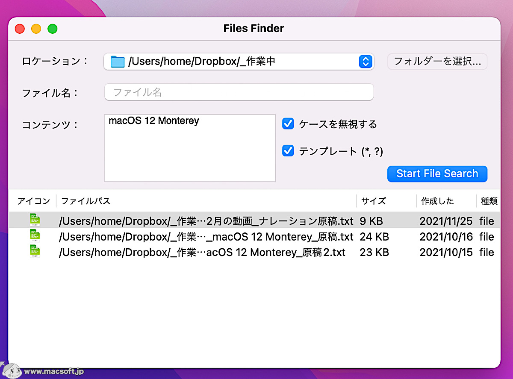This screenshot has width=513, height=379.
Task: Click inside the ファイル名 input field
Action: point(239,92)
